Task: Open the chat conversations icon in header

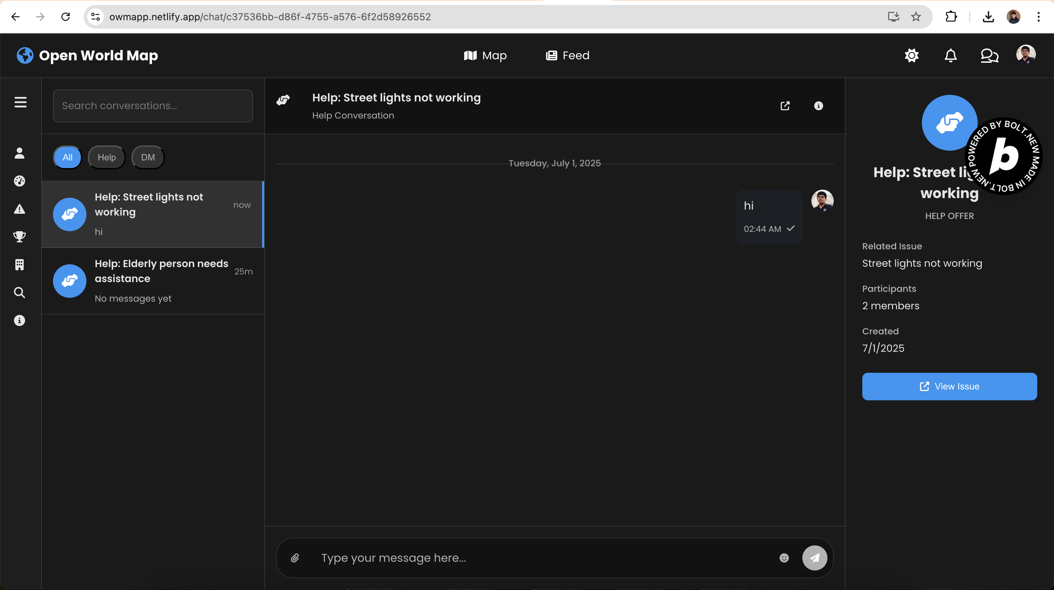Action: coord(990,55)
